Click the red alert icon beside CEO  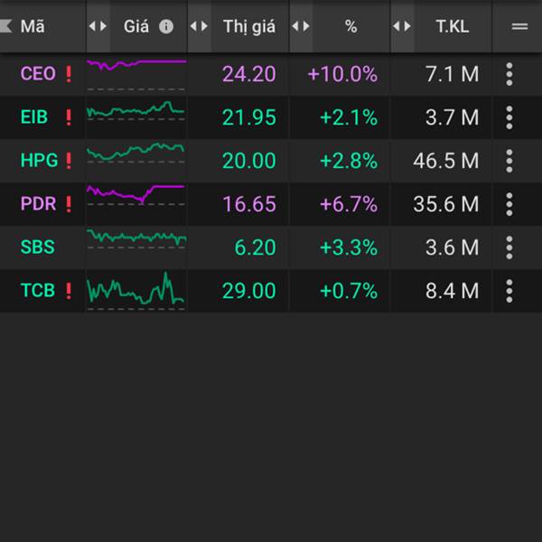[69, 74]
